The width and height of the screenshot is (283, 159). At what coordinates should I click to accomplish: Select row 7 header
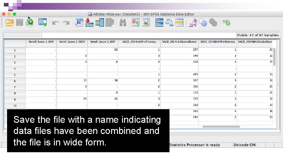[x=15, y=87]
